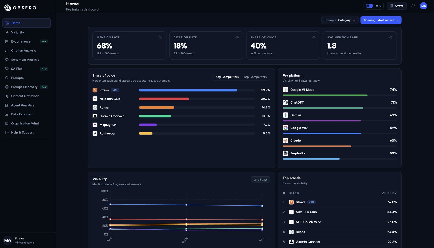Select the NHS Couch to 5K row
434x248 pixels.
click(x=340, y=222)
